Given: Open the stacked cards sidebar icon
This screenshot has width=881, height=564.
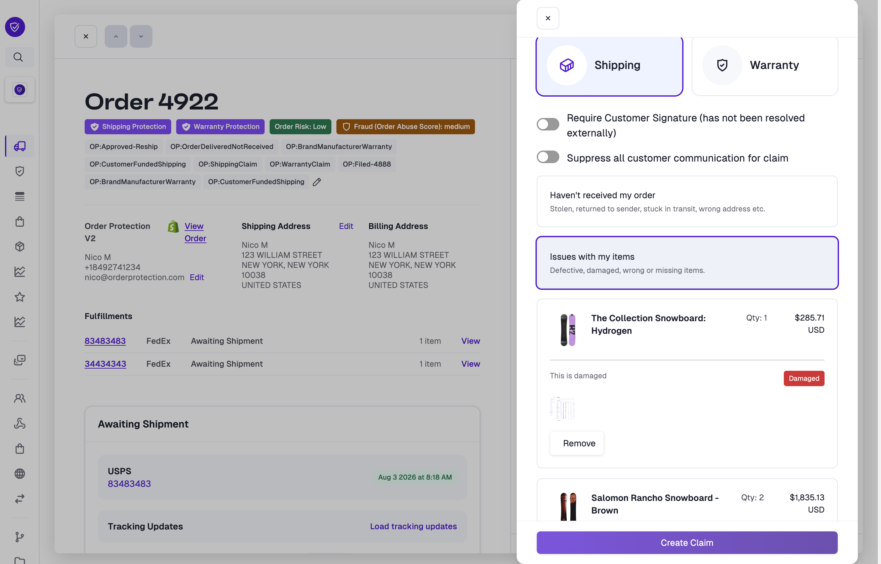Looking at the screenshot, I should 20,360.
